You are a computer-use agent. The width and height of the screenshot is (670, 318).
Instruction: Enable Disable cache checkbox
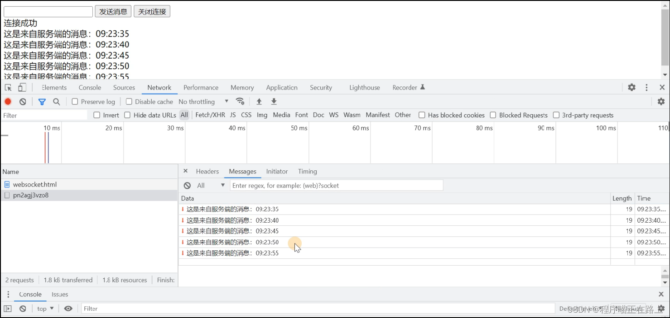(129, 102)
